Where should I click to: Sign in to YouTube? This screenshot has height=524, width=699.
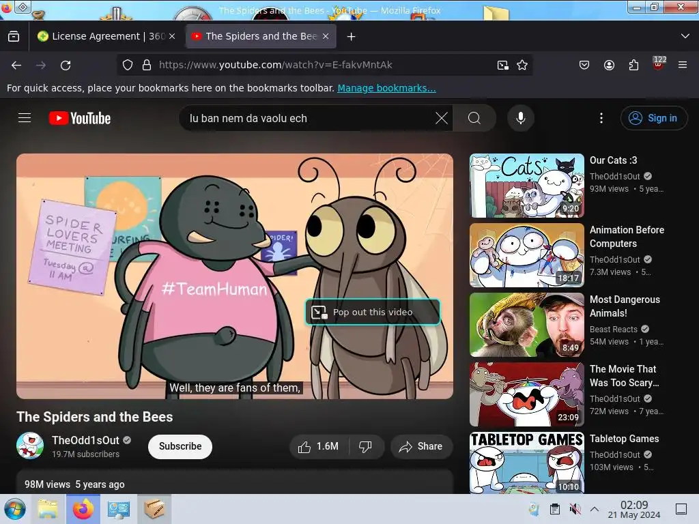click(654, 118)
